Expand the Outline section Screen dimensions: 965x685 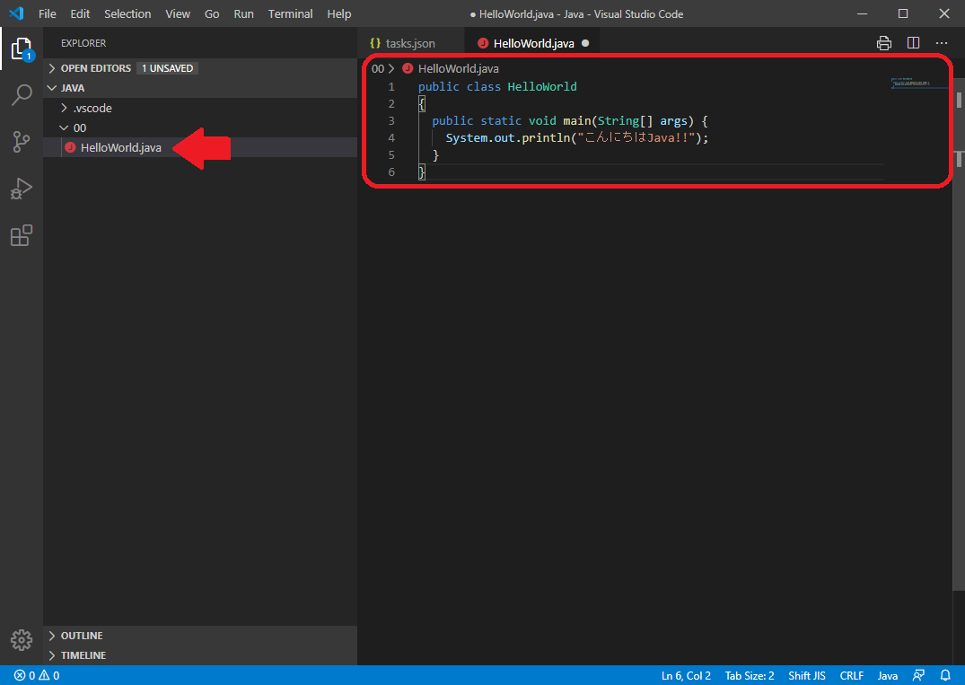click(200, 636)
